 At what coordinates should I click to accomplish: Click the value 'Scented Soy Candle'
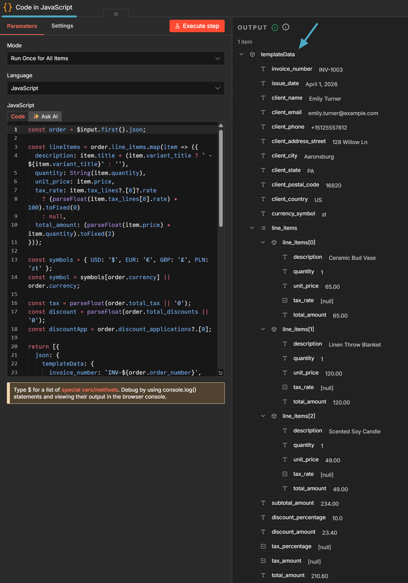click(355, 431)
